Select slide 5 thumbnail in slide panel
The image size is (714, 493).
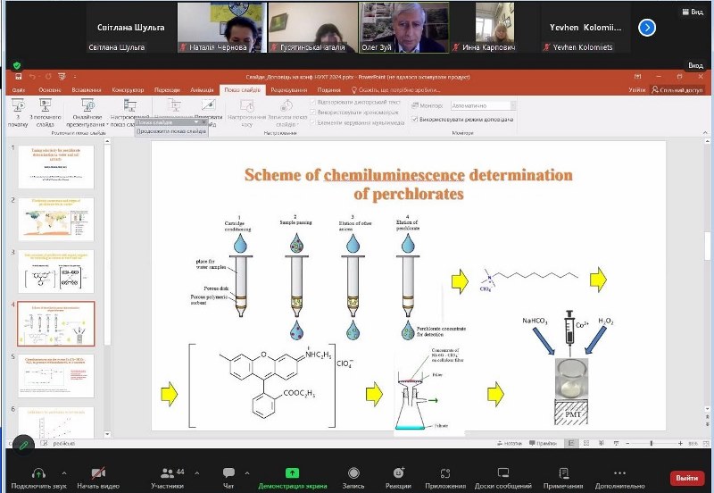[56, 376]
